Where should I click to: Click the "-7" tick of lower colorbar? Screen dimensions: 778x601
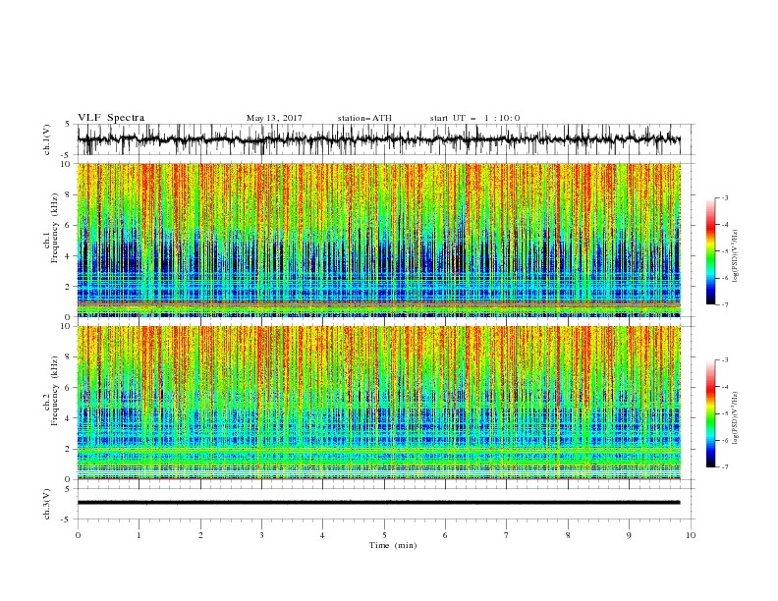click(725, 467)
